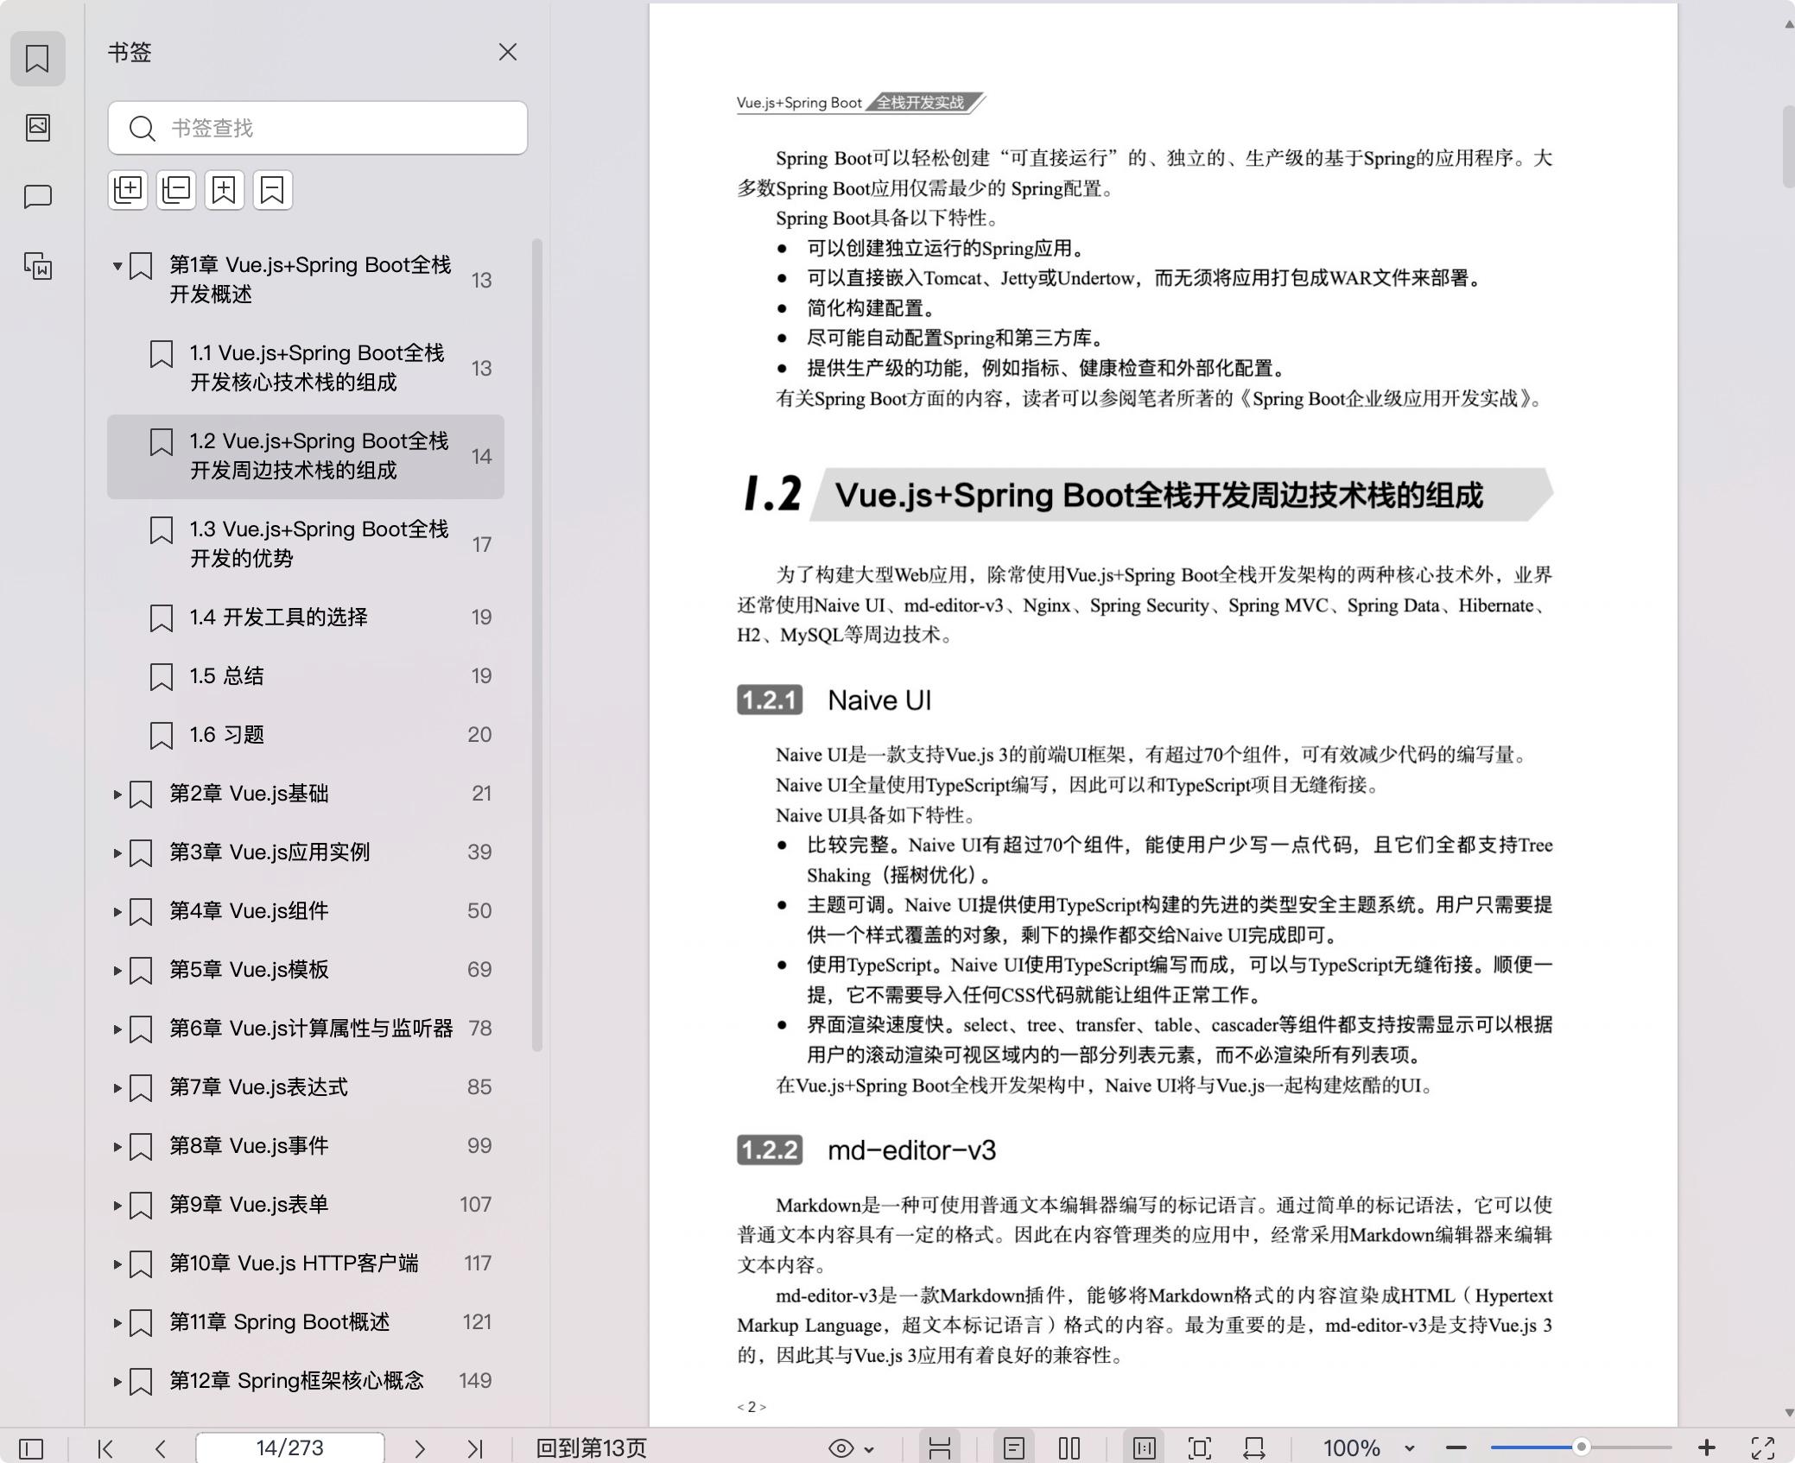Viewport: 1795px width, 1463px height.
Task: Toggle the sidebar panel button in status bar
Action: [31, 1448]
